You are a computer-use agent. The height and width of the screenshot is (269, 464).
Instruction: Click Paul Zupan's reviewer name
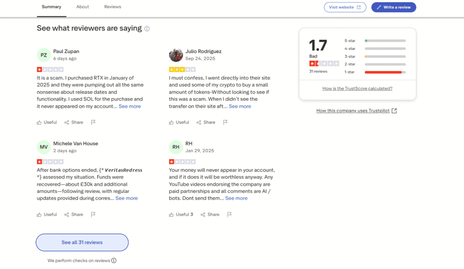[x=66, y=51]
